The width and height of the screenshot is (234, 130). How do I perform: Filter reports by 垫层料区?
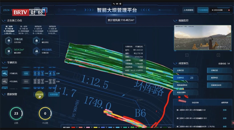[219, 78]
